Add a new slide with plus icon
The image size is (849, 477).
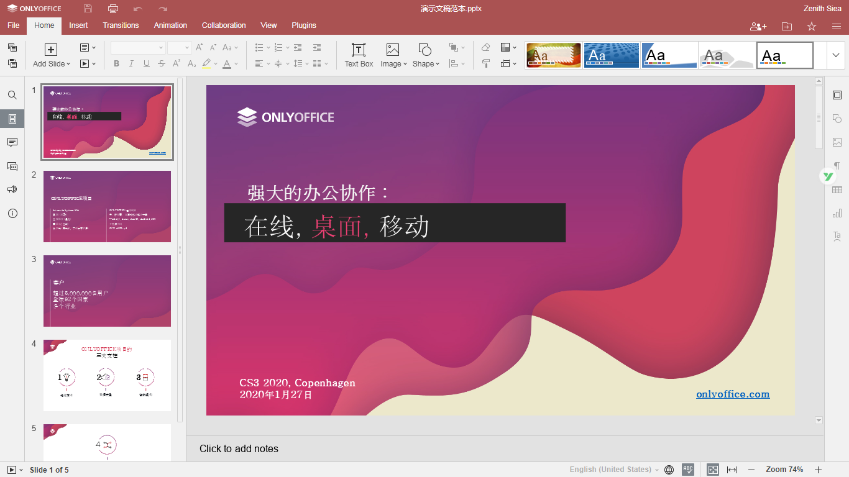pyautogui.click(x=52, y=50)
